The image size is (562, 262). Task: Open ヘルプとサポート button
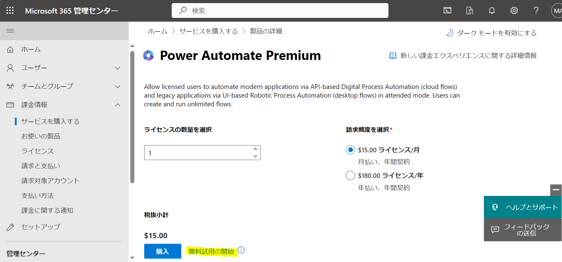click(523, 207)
